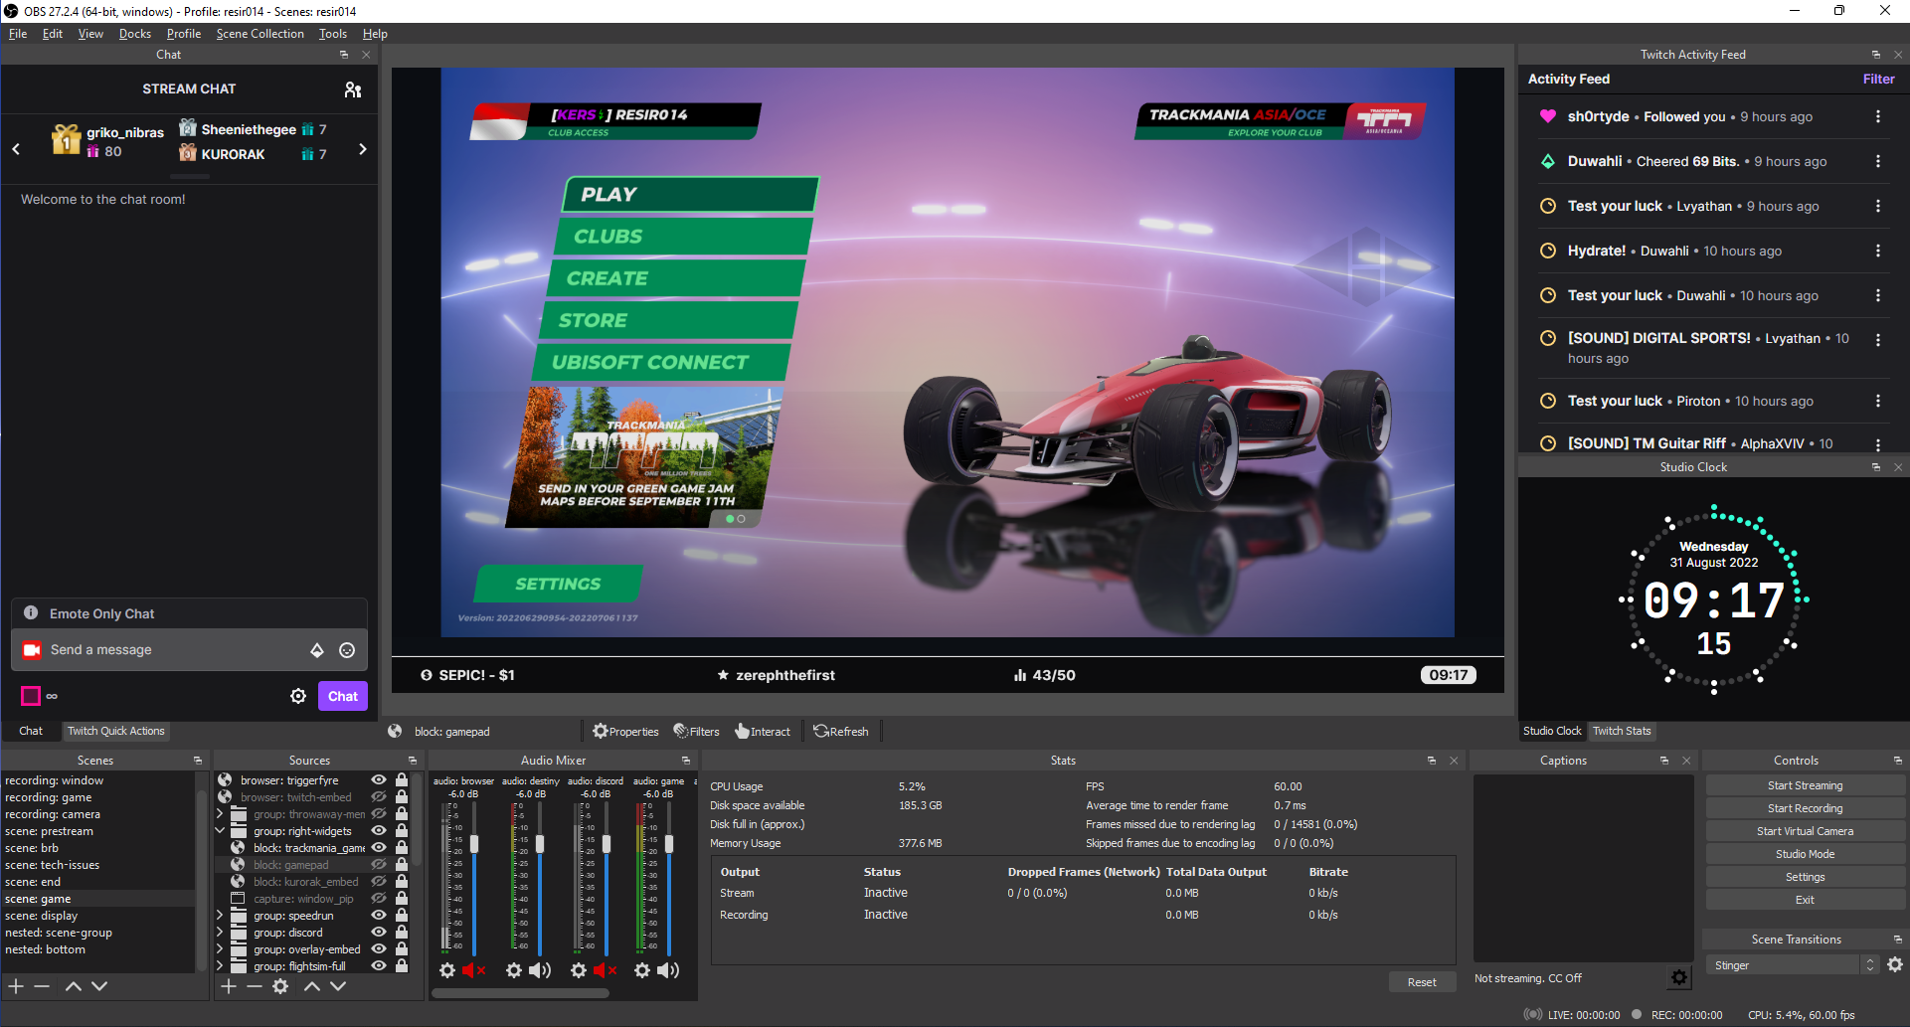Remove selected source with minus icon
This screenshot has height=1027, width=1910.
[255, 986]
